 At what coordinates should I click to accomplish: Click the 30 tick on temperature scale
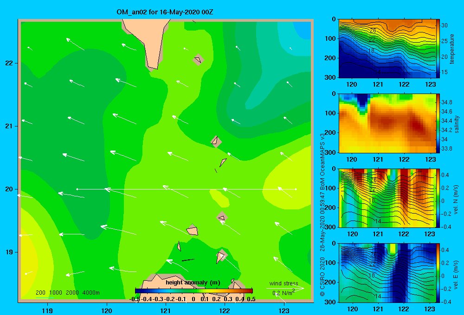point(445,25)
